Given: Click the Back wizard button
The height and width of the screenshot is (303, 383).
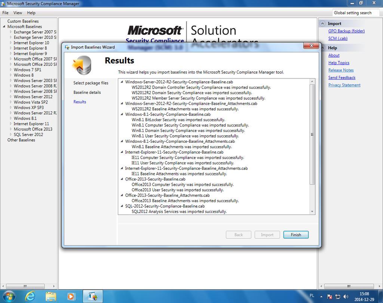Looking at the screenshot, I should (238, 235).
